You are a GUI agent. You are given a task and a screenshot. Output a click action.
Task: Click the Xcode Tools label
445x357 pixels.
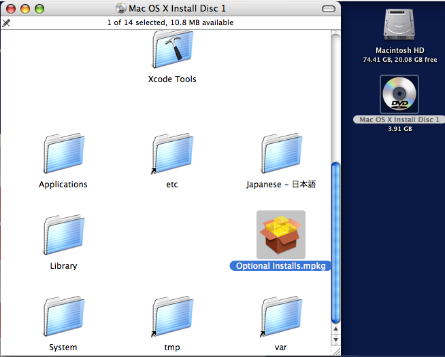point(172,79)
